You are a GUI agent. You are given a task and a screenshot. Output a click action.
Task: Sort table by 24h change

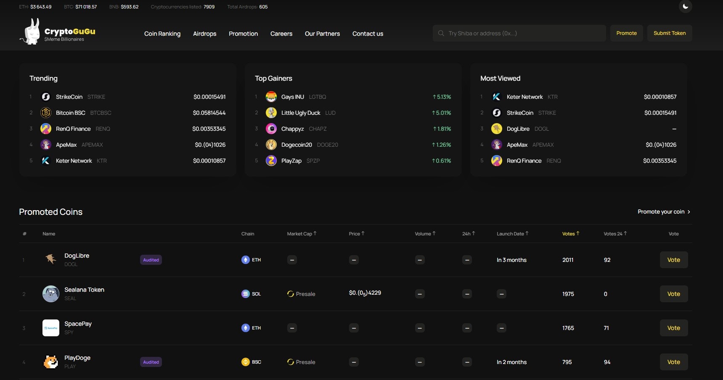[469, 234]
